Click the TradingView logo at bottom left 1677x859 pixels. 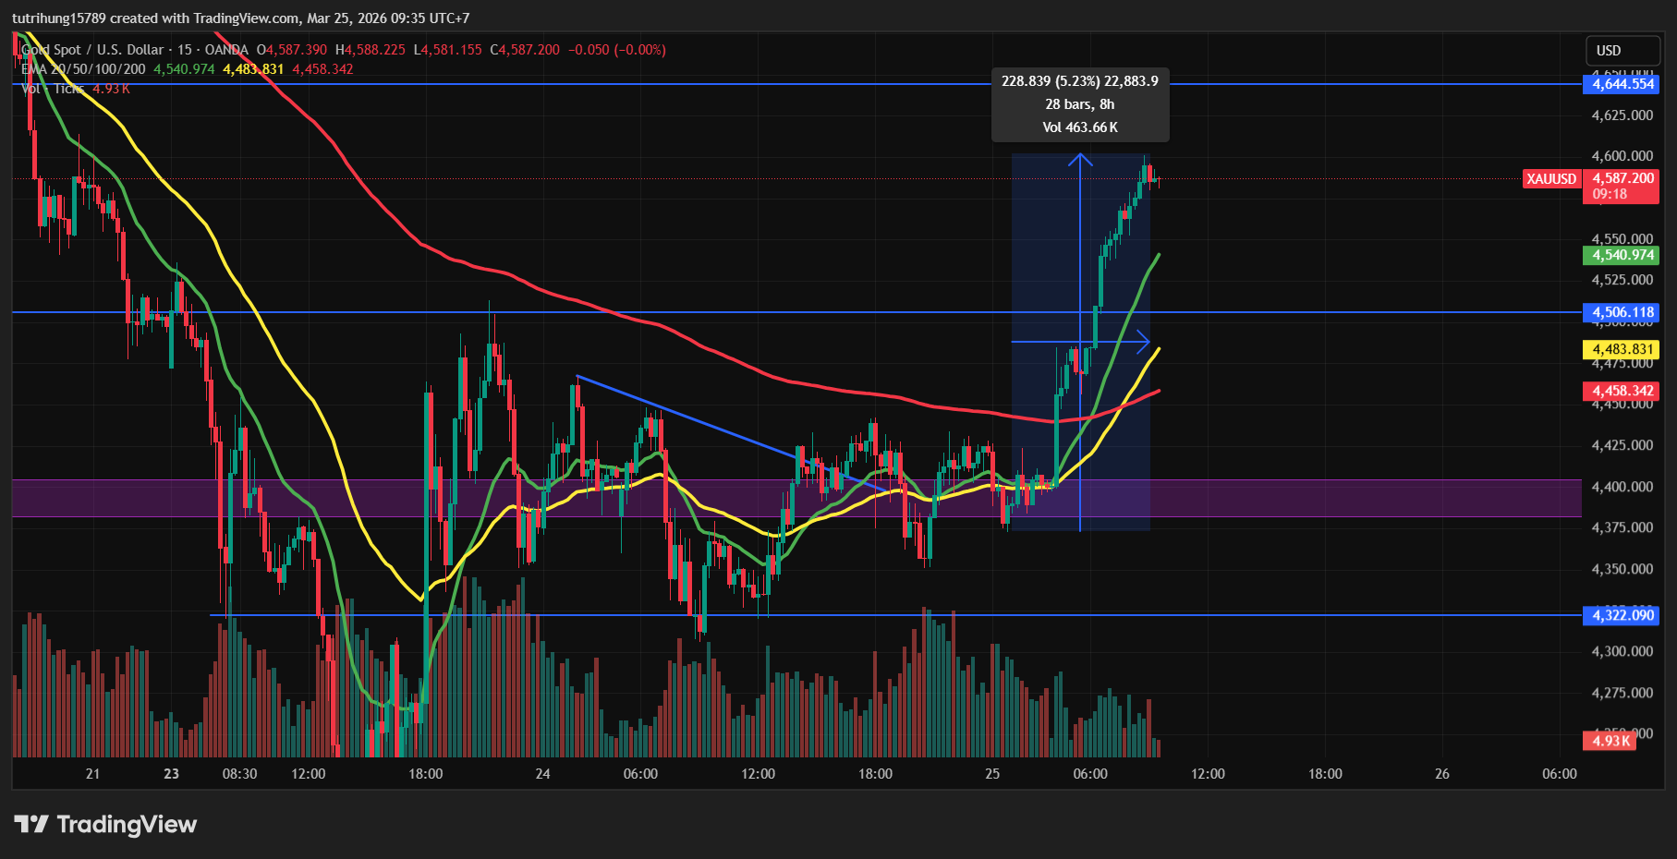click(105, 824)
